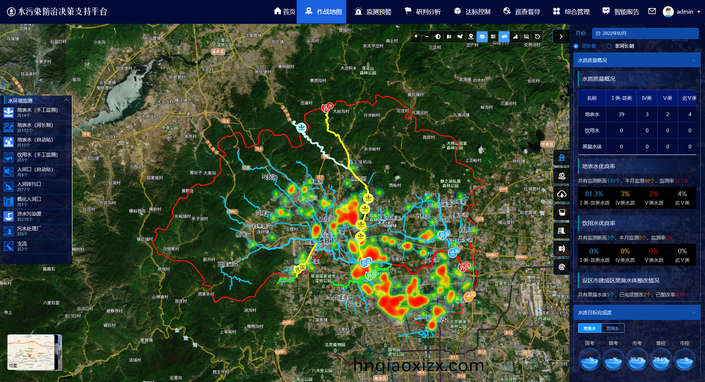
Task: Collapse the 水环境监测 panel
Action: 66,100
